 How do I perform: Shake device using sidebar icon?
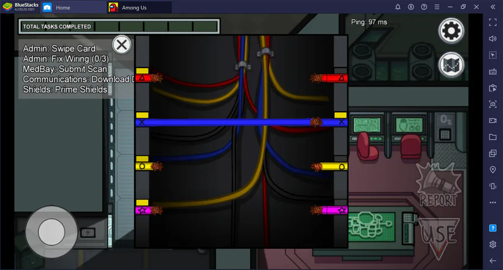tap(493, 186)
